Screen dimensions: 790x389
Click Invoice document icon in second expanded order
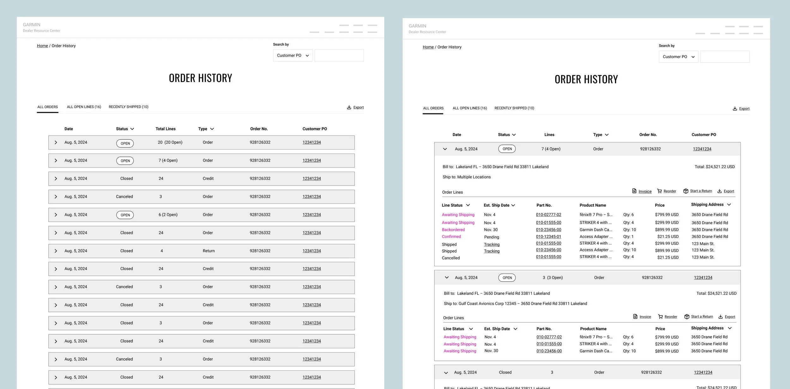[635, 316]
